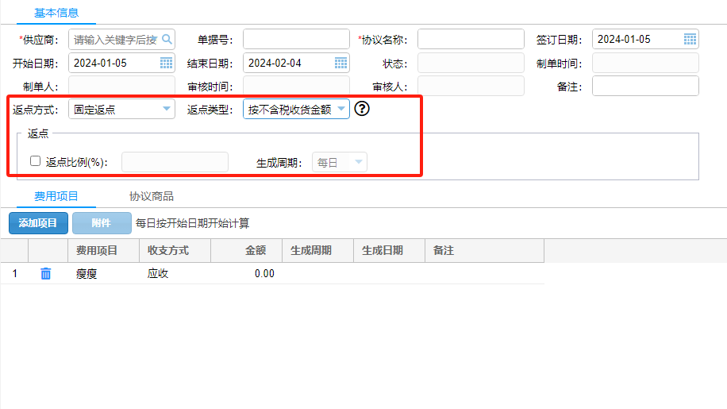Click the supplier search magnifier icon
This screenshot has width=727, height=409.
pyautogui.click(x=167, y=40)
